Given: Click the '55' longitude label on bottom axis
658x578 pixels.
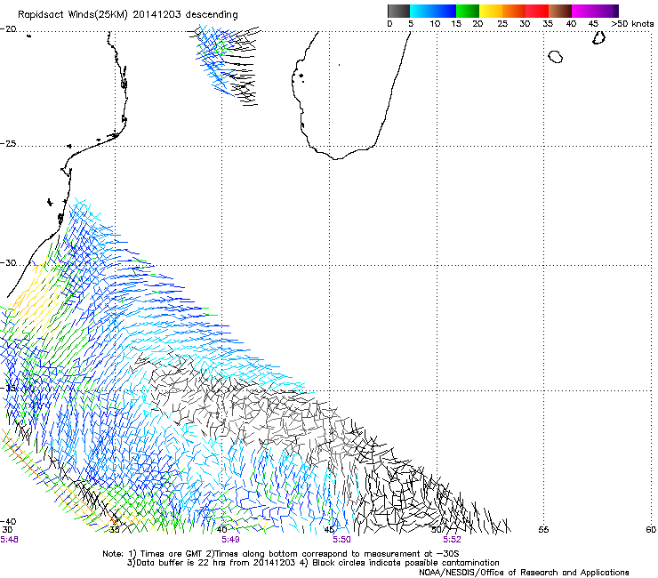Looking at the screenshot, I should (543, 530).
